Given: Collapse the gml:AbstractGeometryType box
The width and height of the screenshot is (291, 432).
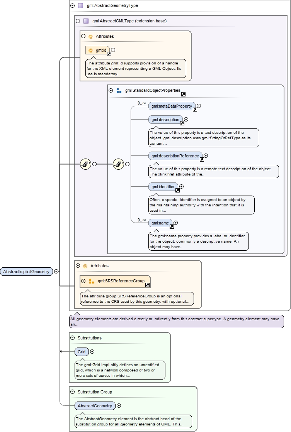Looking at the screenshot, I should point(72,6).
